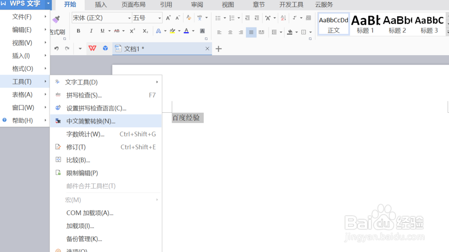Open the borders dropdown arrow

tap(311, 32)
